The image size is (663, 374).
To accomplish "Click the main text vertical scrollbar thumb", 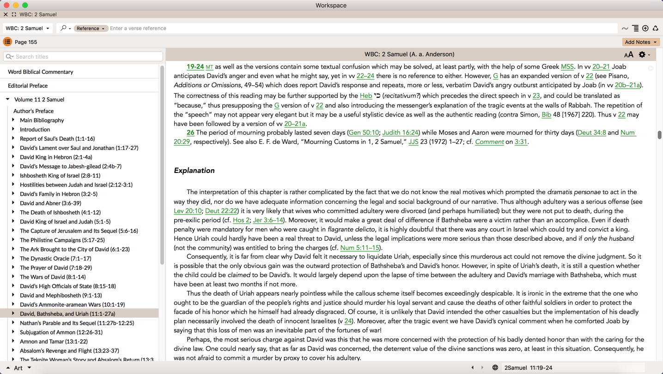I will coord(659,135).
